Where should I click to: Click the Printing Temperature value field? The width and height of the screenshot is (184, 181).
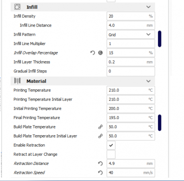tap(131, 90)
